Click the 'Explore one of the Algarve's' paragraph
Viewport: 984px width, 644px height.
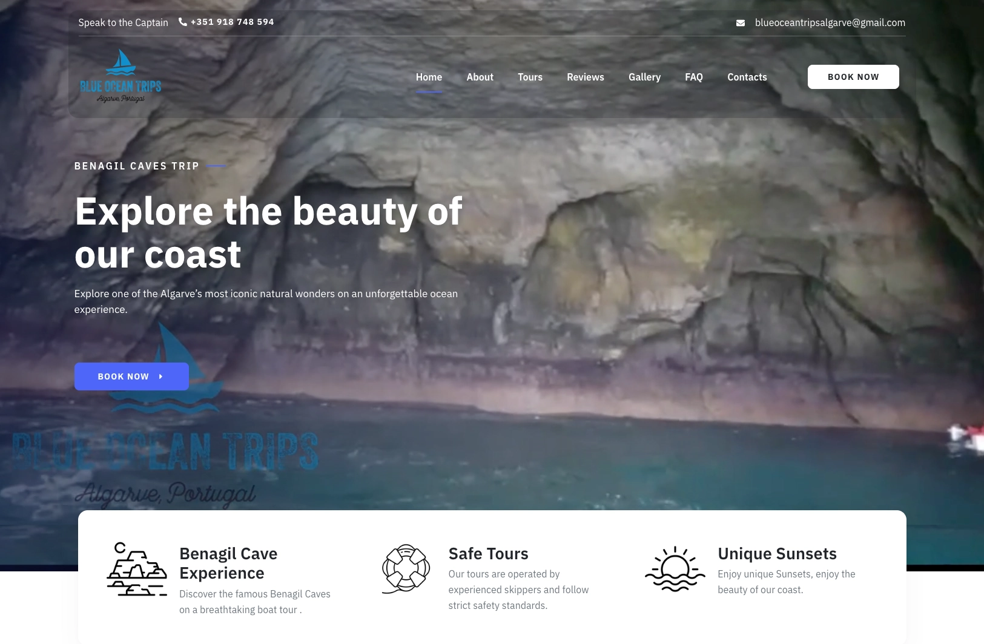266,301
